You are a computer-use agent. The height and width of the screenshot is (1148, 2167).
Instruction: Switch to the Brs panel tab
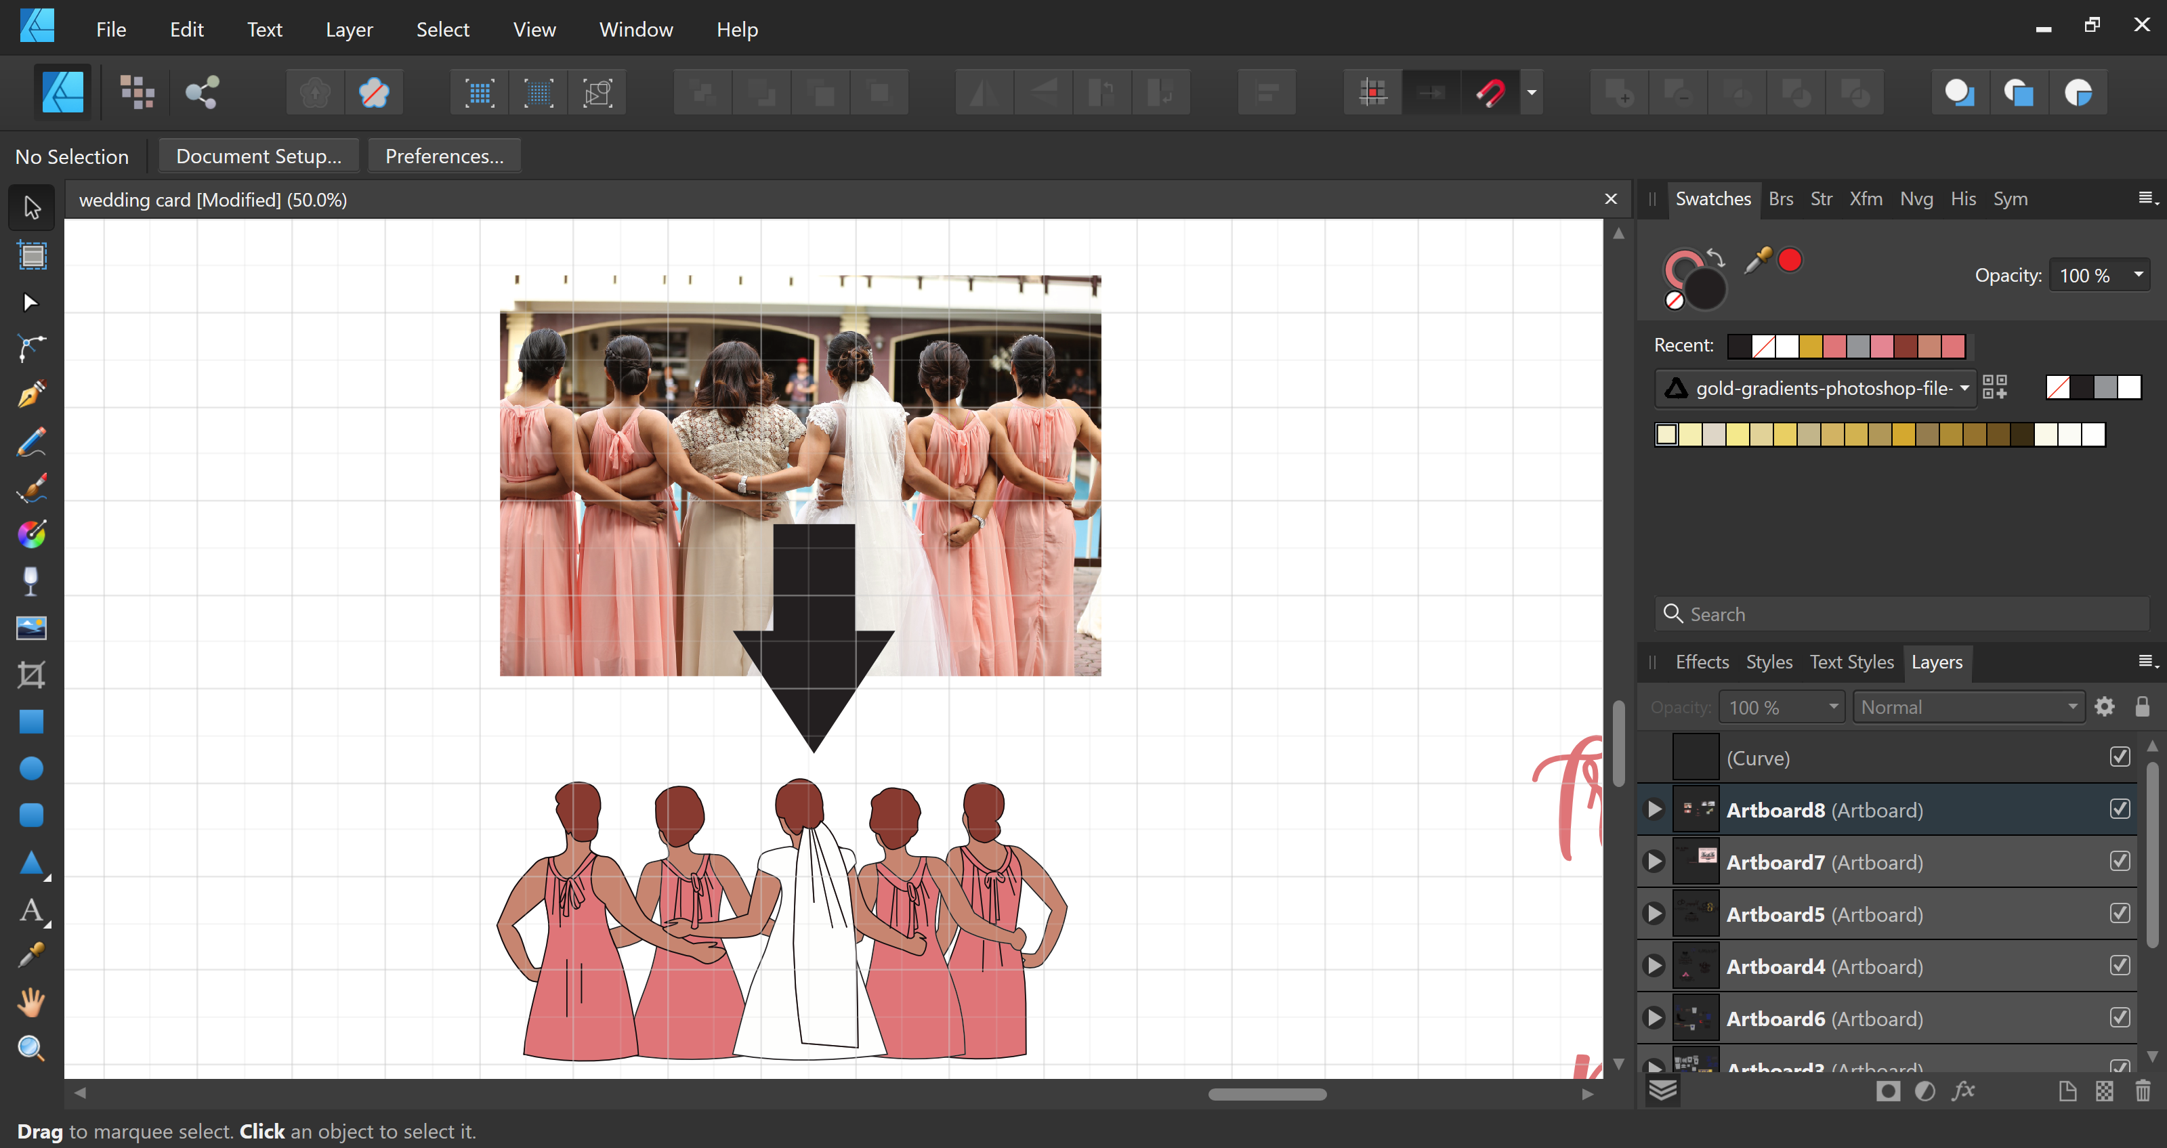(1780, 199)
